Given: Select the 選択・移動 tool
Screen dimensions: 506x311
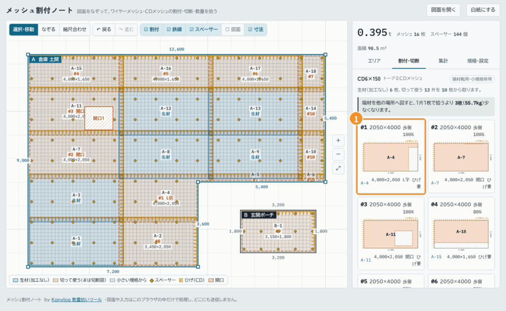Looking at the screenshot, I should point(24,29).
